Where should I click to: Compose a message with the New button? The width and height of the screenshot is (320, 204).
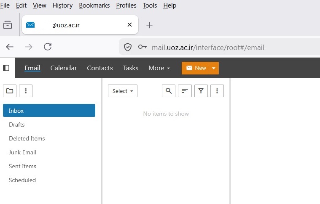(x=195, y=68)
